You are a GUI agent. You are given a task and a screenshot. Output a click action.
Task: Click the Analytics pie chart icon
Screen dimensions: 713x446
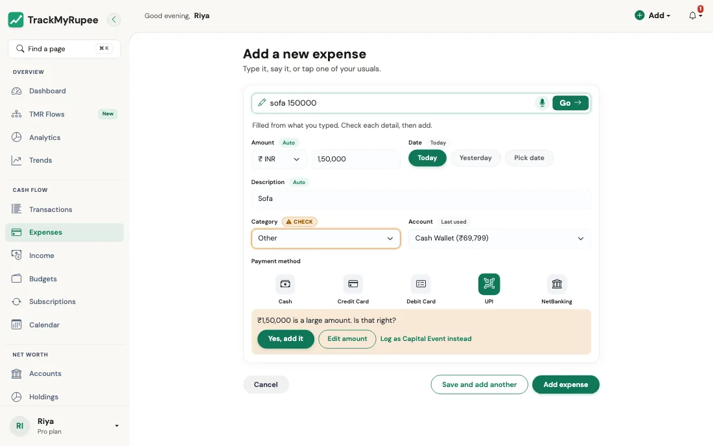click(x=16, y=137)
